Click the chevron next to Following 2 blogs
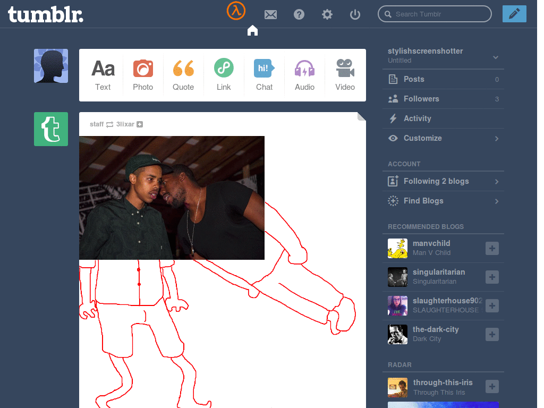The image size is (544, 408). point(497,182)
